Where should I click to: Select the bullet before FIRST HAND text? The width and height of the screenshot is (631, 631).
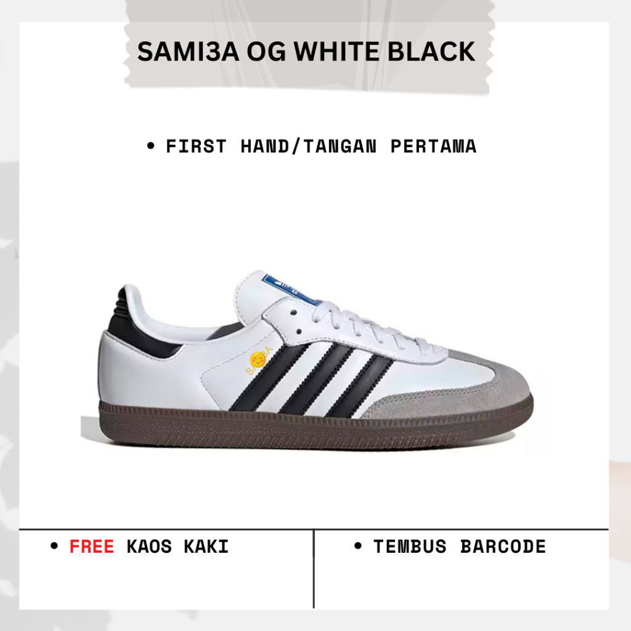[151, 145]
